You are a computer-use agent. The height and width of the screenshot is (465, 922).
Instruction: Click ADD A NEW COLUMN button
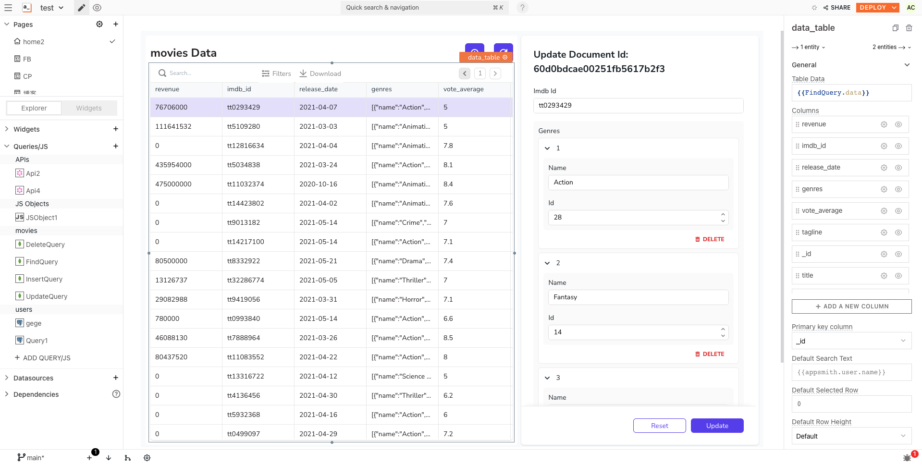pyautogui.click(x=851, y=306)
